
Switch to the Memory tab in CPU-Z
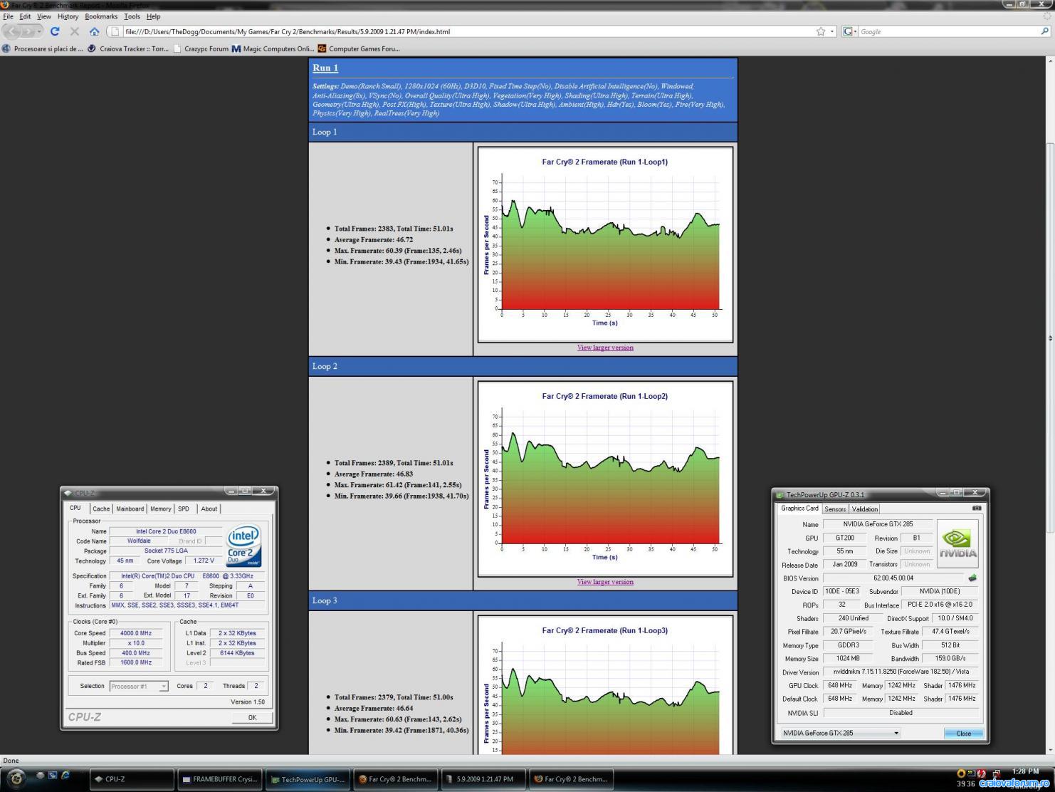point(161,509)
